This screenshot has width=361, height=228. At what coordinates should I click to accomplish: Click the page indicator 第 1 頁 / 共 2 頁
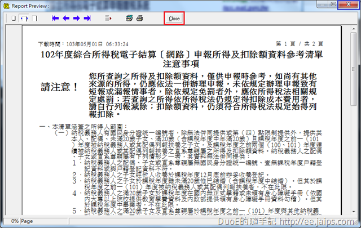pos(300,44)
